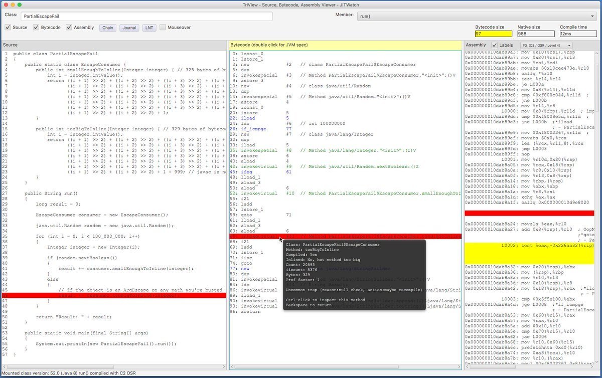Click the Bytecode panel yellow header
This screenshot has height=378, width=602.
[x=345, y=45]
